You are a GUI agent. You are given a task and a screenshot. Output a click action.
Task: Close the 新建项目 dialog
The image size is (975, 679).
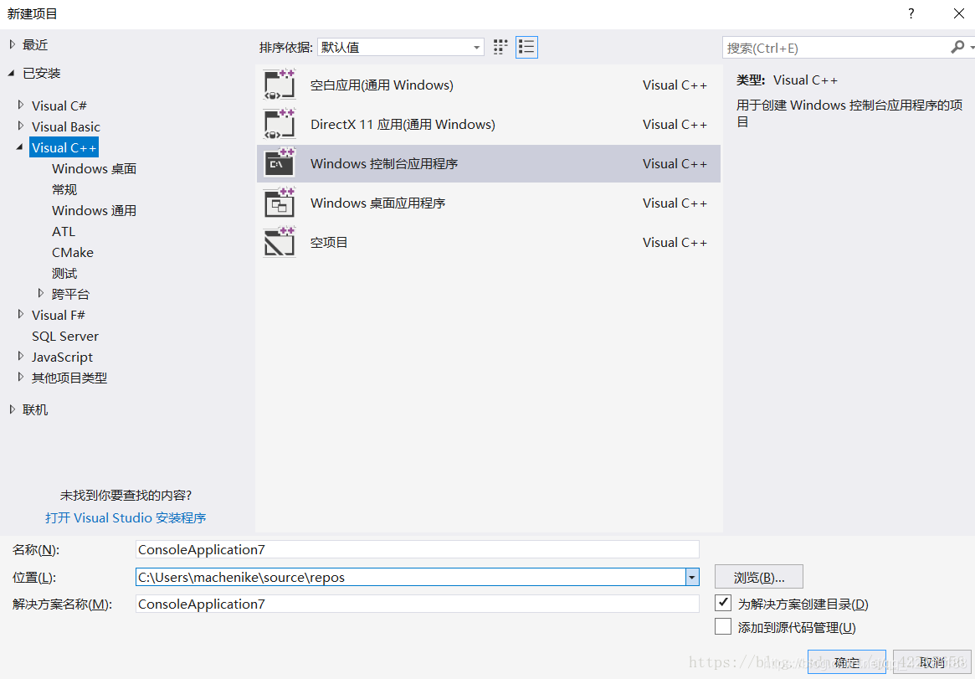(959, 13)
